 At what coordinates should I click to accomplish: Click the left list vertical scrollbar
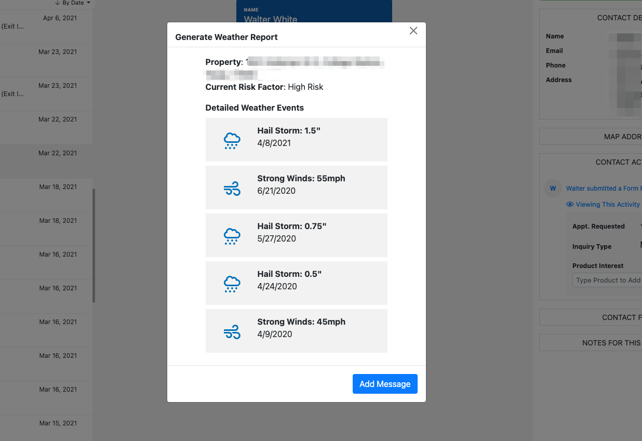[94, 244]
